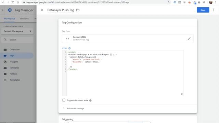The image size is (219, 123).
Task: Click the closing </script> line
Action: [73, 69]
